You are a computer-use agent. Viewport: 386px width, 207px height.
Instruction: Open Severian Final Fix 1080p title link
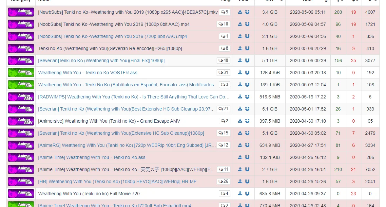point(102,60)
